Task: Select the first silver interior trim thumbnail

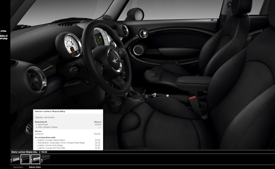Action: click(x=15, y=159)
